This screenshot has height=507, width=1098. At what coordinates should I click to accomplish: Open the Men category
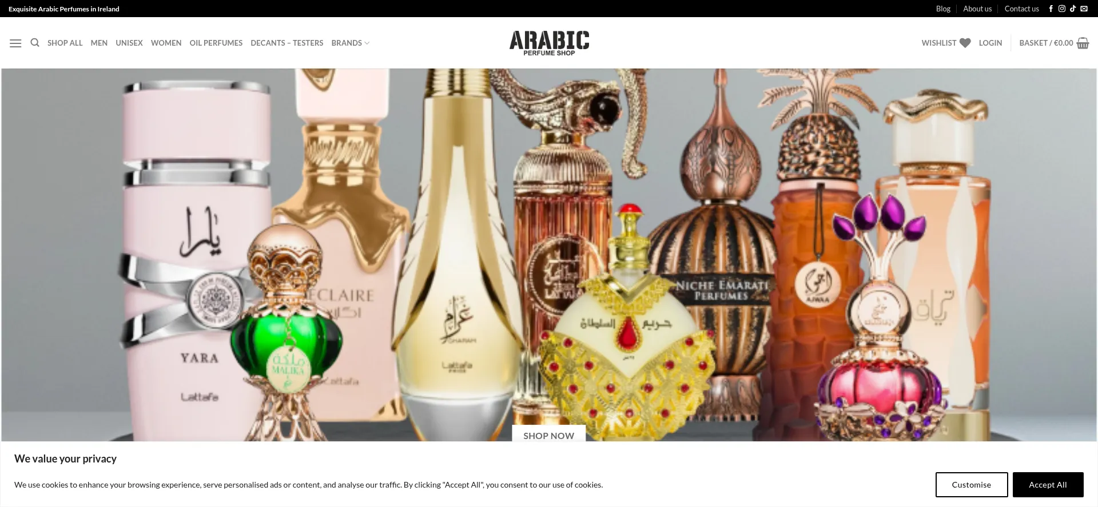pos(99,43)
